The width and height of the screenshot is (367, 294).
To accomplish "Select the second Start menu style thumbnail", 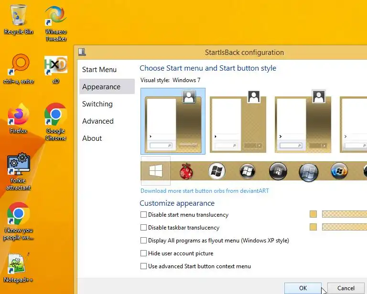I will coord(238,122).
